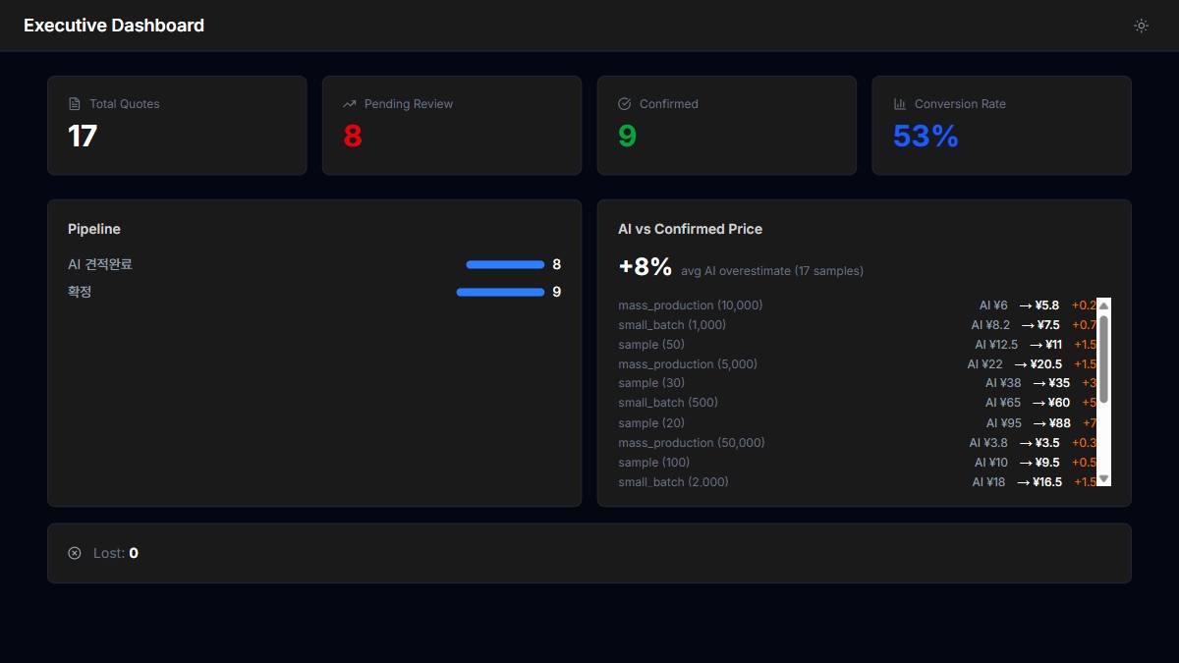This screenshot has height=663, width=1179.
Task: Select the small_batch (500) row
Action: click(x=858, y=403)
